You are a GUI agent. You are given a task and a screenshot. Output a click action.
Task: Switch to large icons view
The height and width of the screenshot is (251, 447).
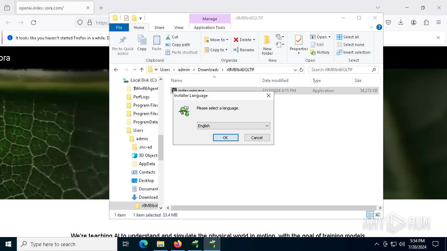tap(378, 215)
